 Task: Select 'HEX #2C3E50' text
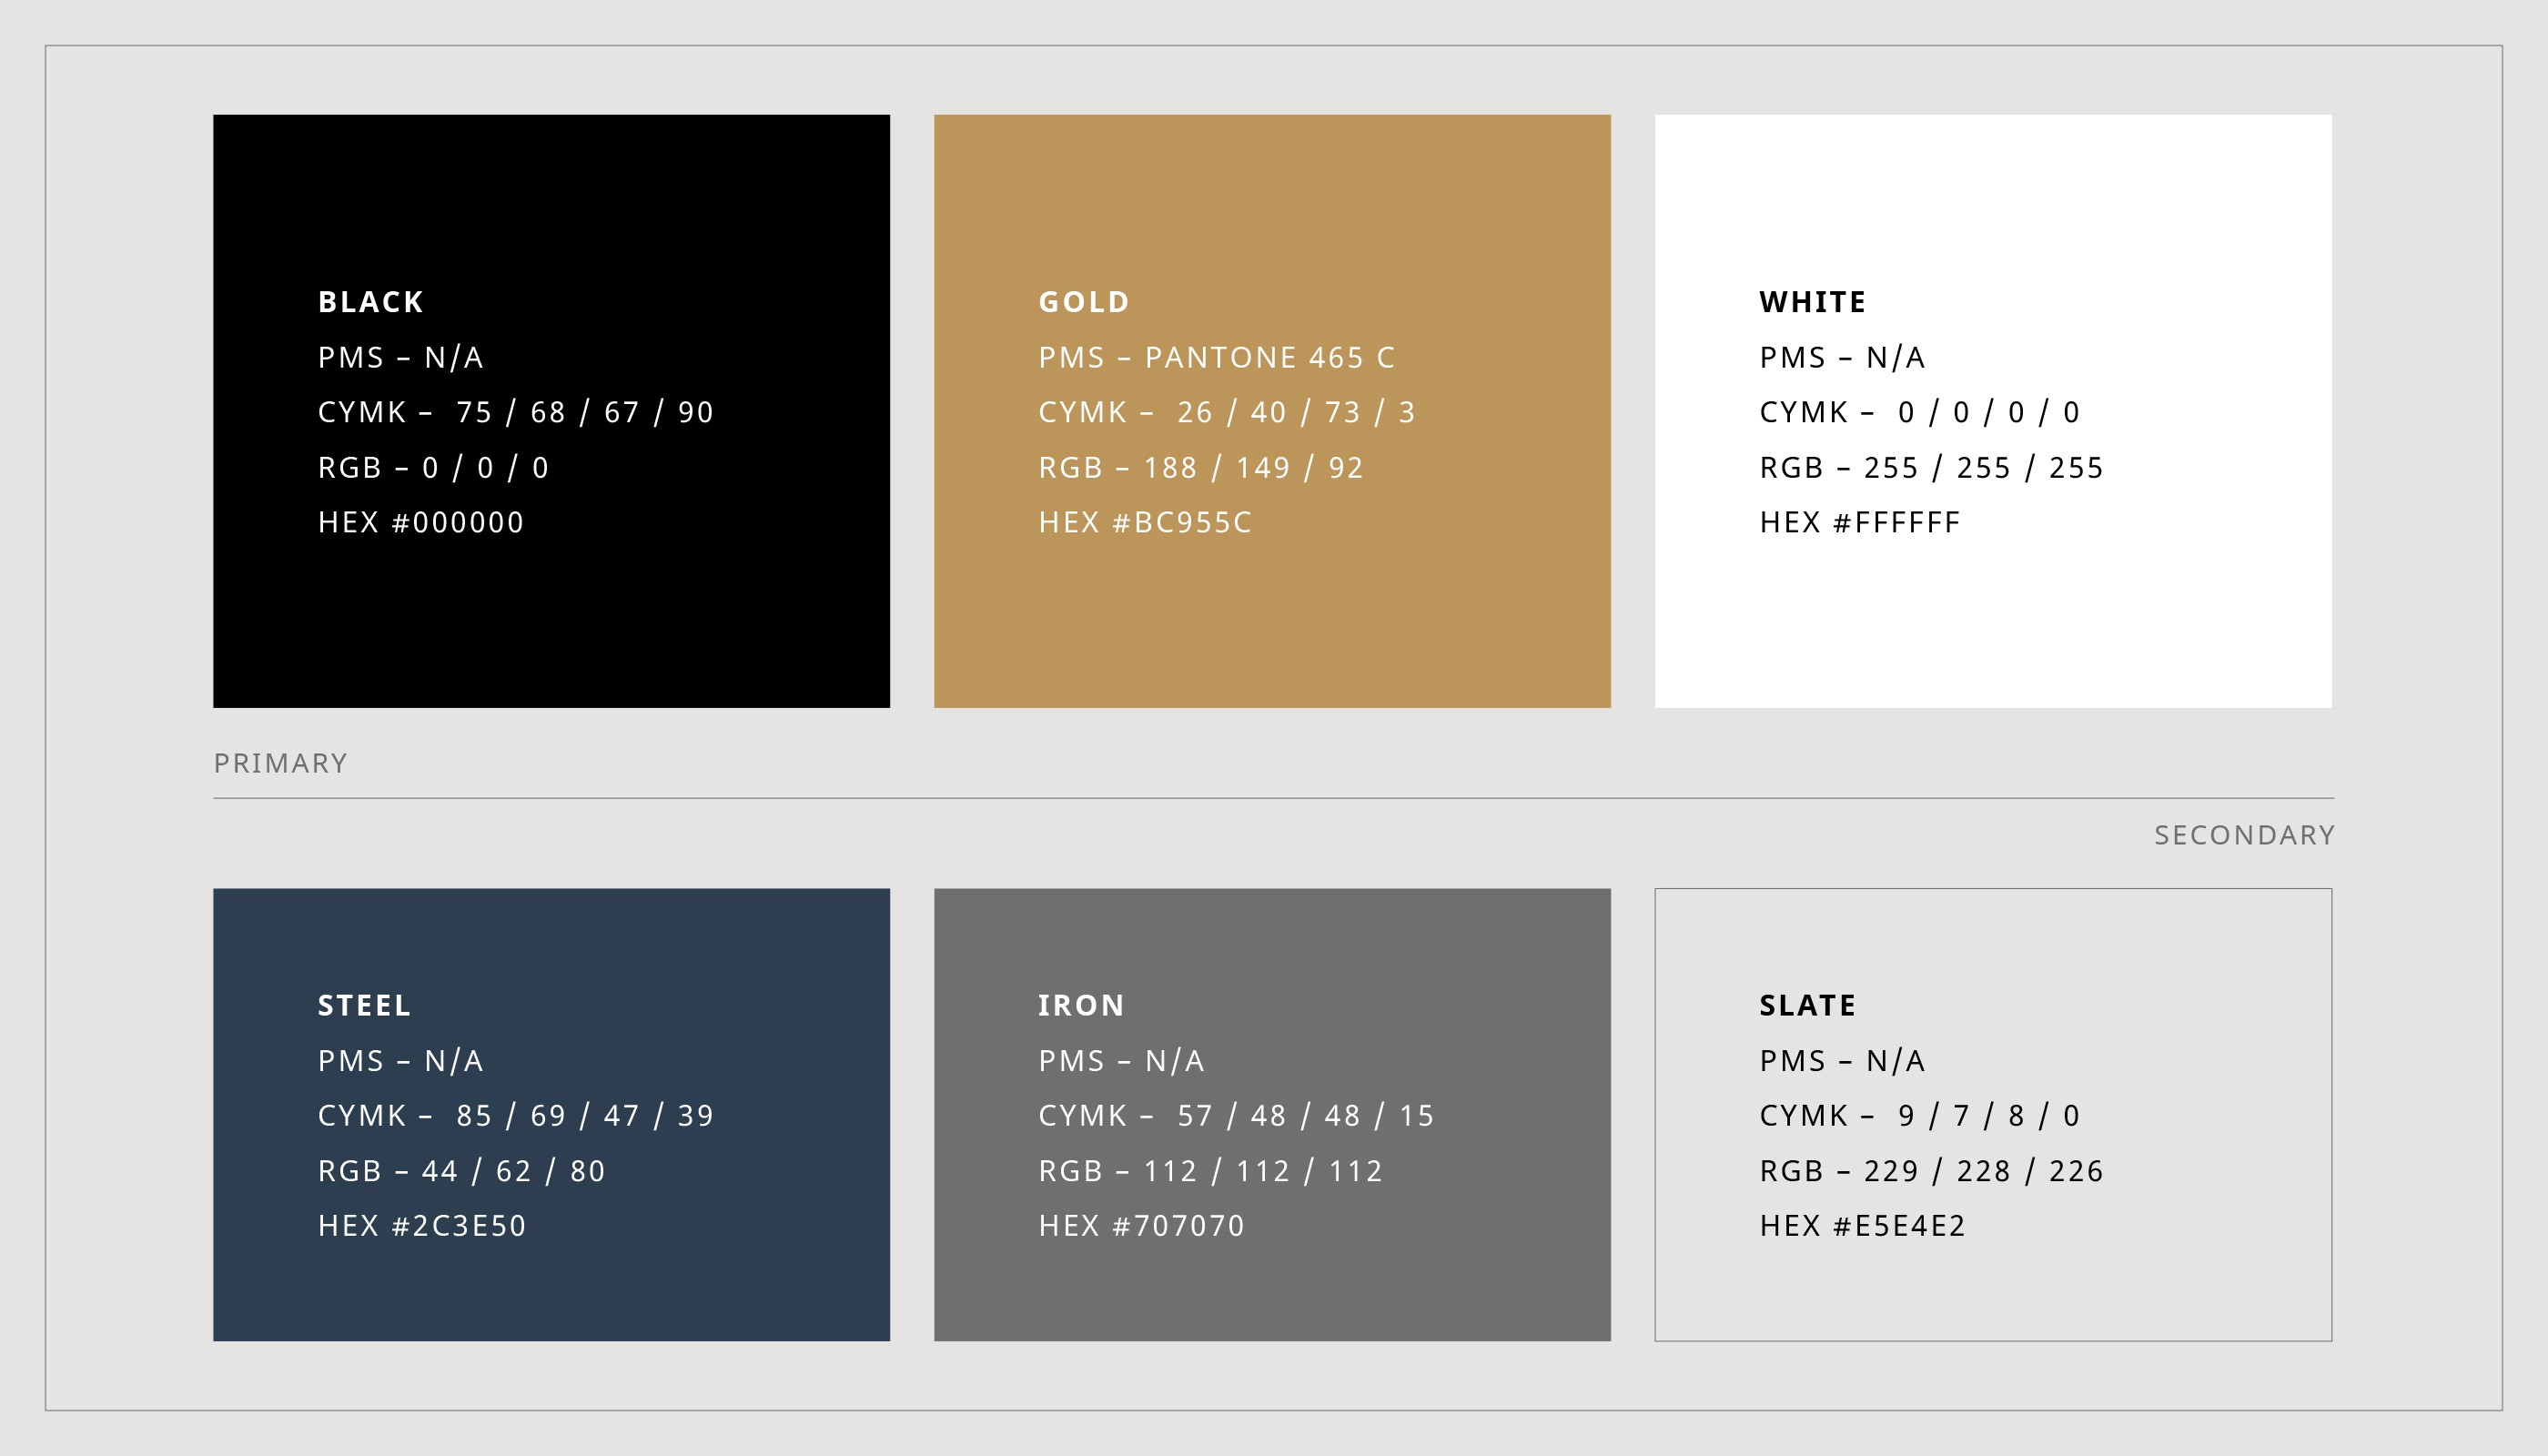pos(422,1225)
